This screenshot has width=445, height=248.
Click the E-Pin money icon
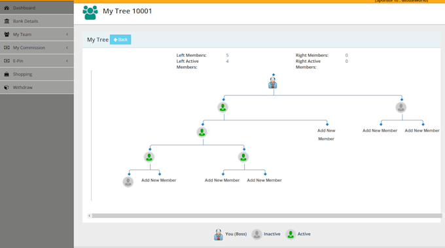point(7,61)
